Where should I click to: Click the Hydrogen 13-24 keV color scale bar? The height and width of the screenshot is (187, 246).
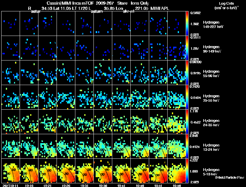(187, 146)
